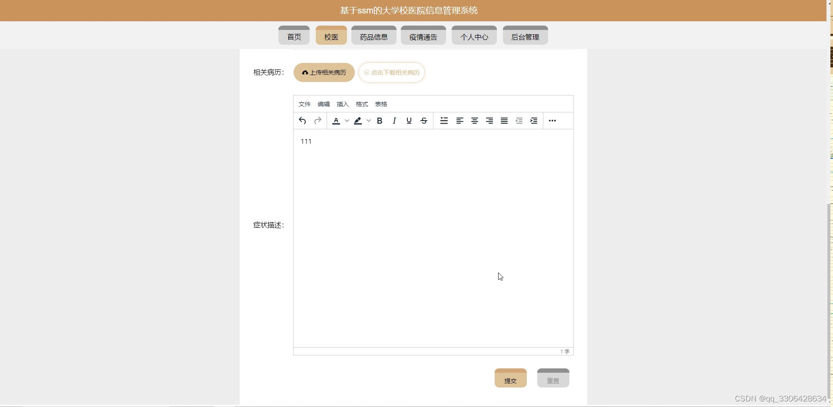
Task: Increase indent of the paragraph
Action: (x=534, y=121)
